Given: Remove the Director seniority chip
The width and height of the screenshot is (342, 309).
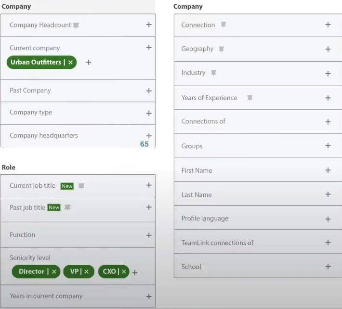Looking at the screenshot, I should [54, 271].
